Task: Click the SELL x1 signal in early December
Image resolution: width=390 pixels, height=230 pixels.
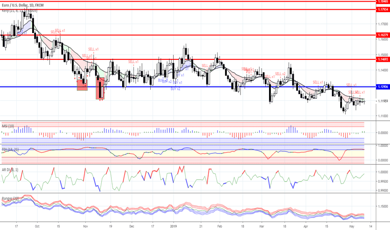Action: tap(133, 61)
